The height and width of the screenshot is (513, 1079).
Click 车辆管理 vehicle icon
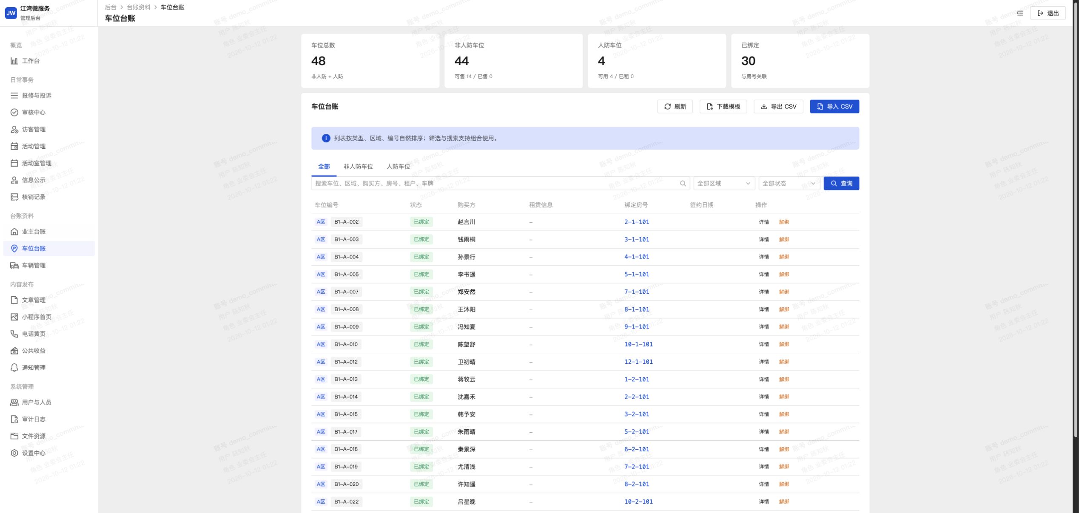point(14,266)
